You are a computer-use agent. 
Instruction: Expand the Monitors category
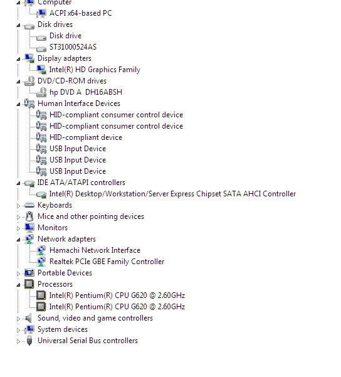tap(18, 228)
